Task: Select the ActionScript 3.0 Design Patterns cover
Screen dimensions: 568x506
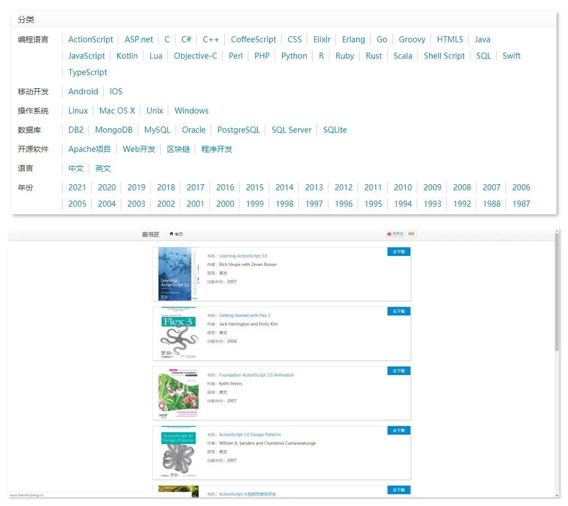Action: (178, 452)
